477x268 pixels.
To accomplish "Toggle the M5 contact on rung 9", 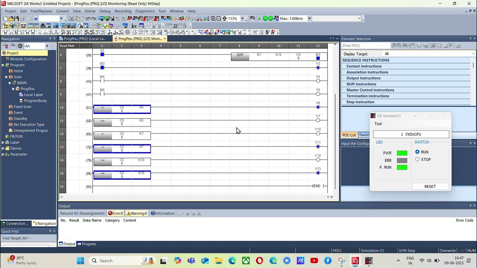I will pyautogui.click(x=102, y=94).
